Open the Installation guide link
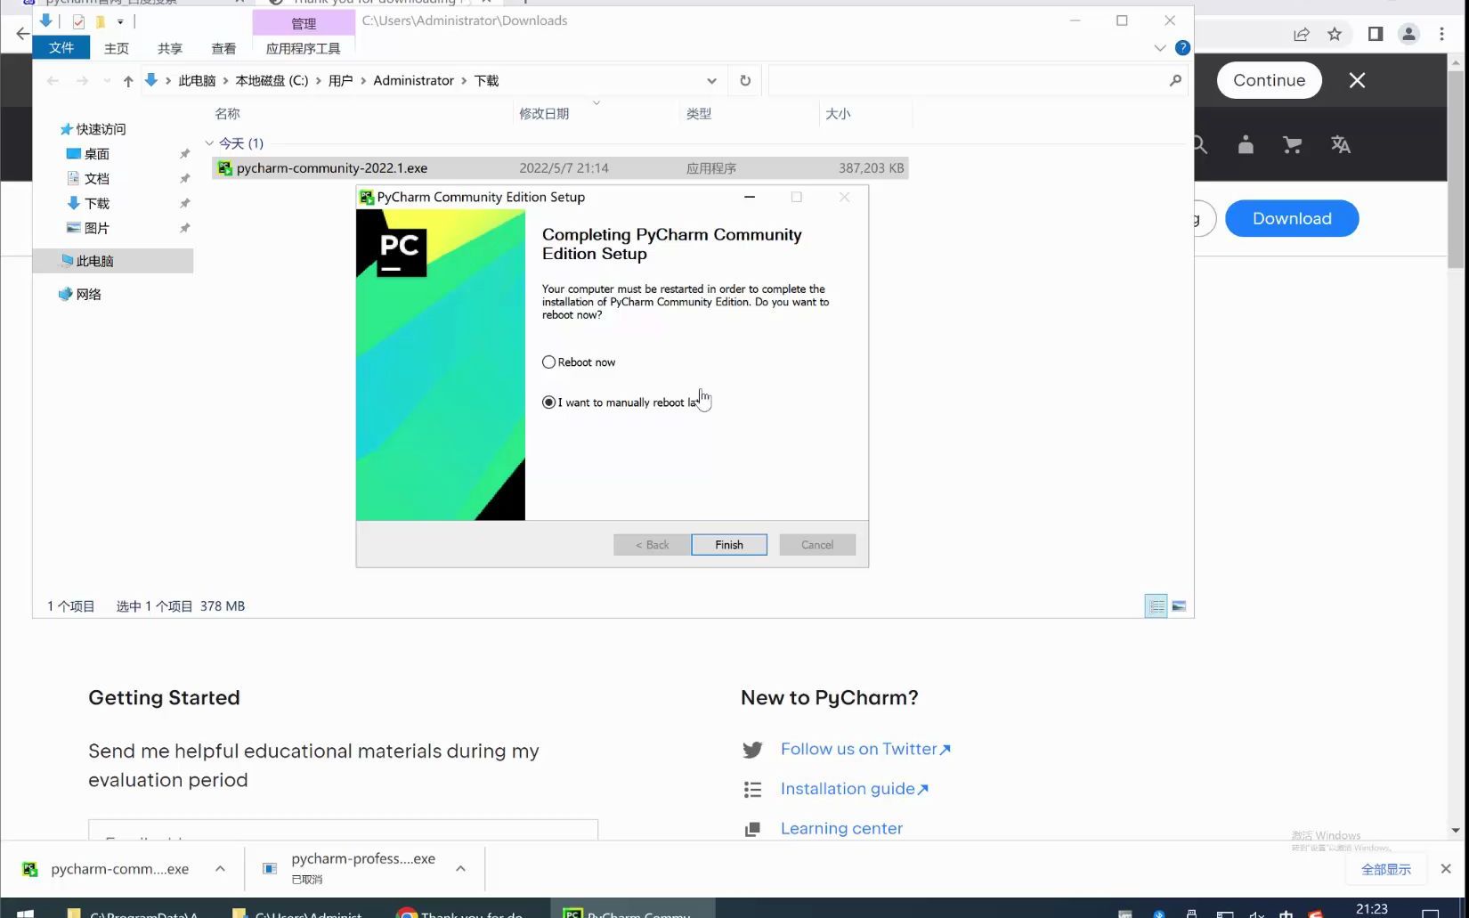This screenshot has width=1469, height=918. (x=854, y=789)
